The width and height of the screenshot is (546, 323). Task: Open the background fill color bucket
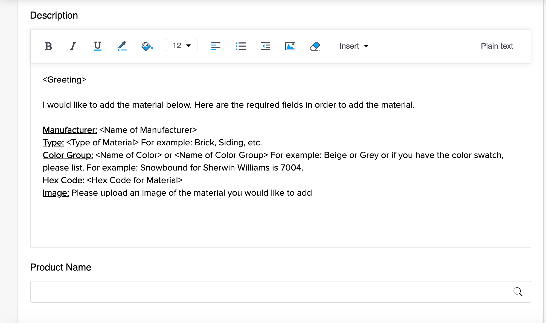pyautogui.click(x=147, y=46)
